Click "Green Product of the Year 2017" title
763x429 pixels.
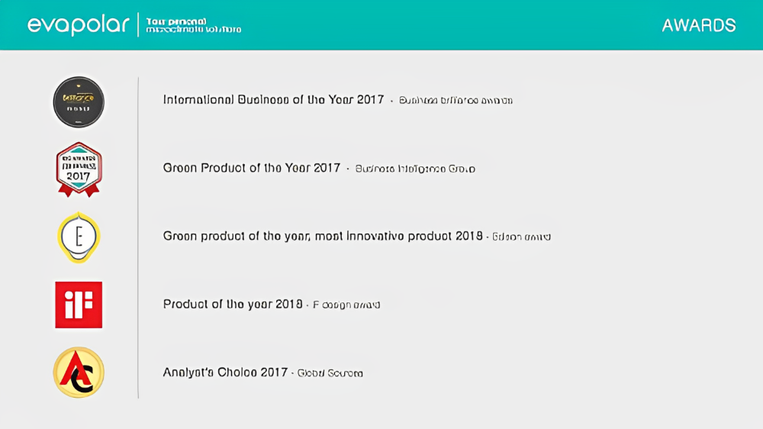pos(252,168)
